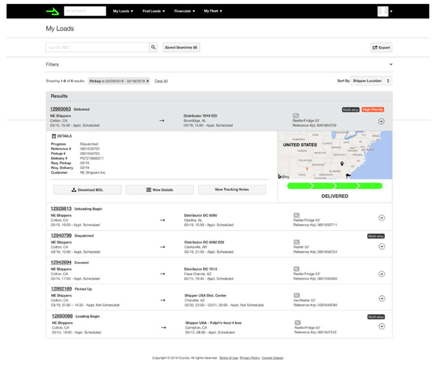The width and height of the screenshot is (432, 372).
Task: Open the Financials menu
Action: tap(184, 11)
